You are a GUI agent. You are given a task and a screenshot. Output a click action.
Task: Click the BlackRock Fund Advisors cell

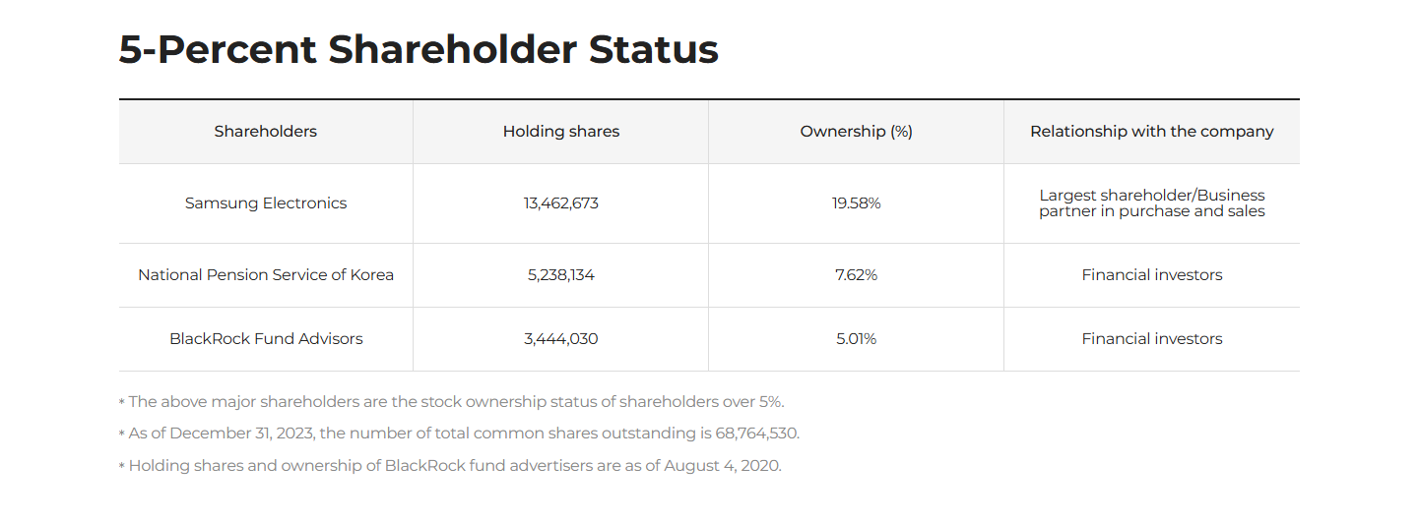[266, 339]
